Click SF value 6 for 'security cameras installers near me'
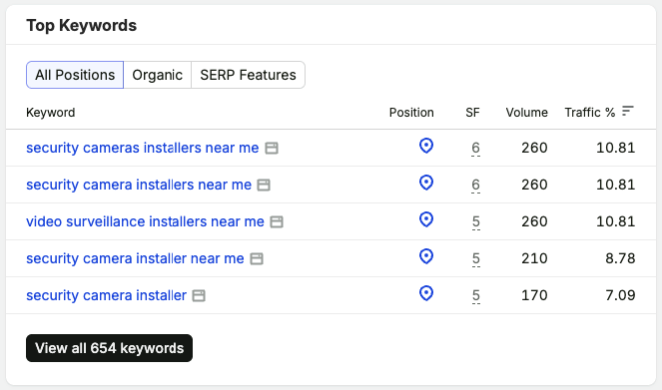Viewport: 662px width, 390px height. coord(475,148)
